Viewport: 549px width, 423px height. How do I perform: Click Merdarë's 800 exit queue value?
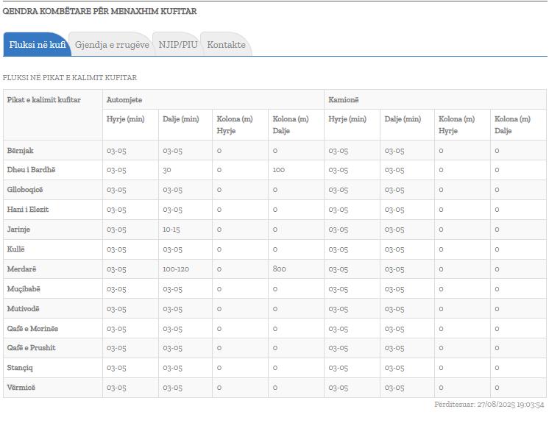tap(279, 269)
